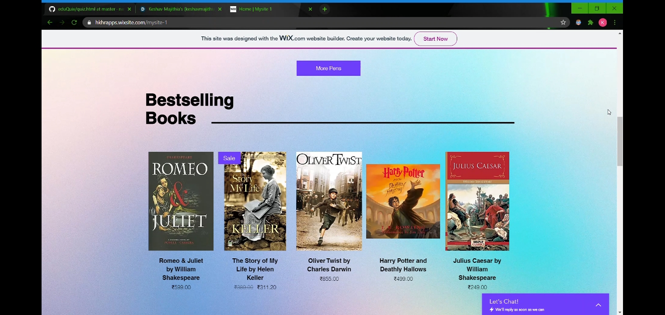Image resolution: width=665 pixels, height=315 pixels.
Task: Click the scrollbar down arrow
Action: click(x=620, y=312)
